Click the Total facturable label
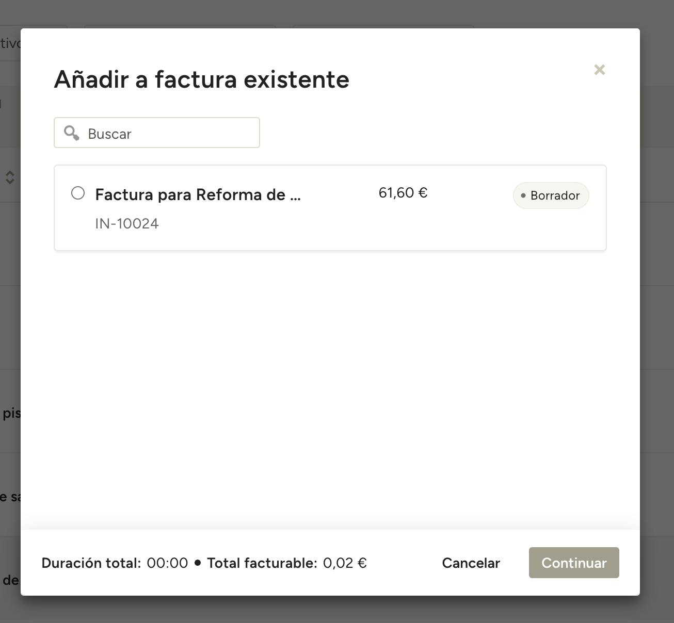Image resolution: width=674 pixels, height=623 pixels. 262,563
